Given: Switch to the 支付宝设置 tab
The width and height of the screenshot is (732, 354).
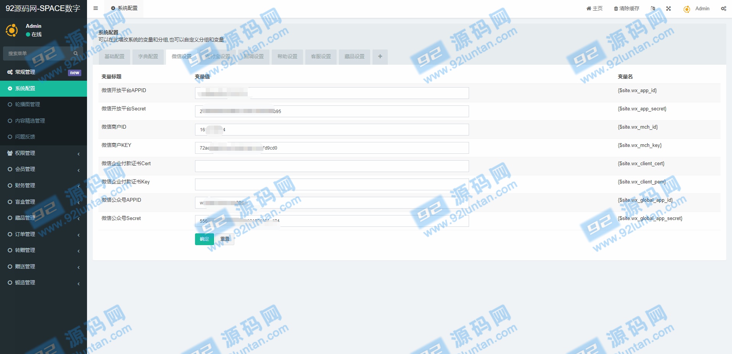Looking at the screenshot, I should click(218, 56).
